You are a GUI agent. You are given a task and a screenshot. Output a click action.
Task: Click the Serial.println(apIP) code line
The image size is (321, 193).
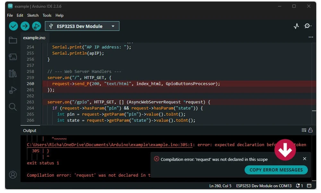coord(78,53)
